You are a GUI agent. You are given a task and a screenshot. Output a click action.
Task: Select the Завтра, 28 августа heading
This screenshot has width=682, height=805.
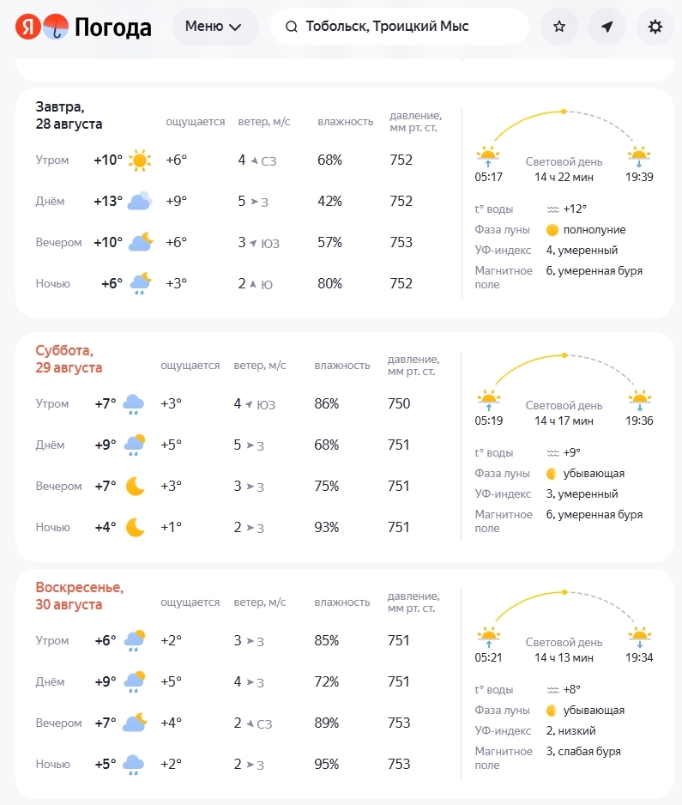(x=69, y=116)
